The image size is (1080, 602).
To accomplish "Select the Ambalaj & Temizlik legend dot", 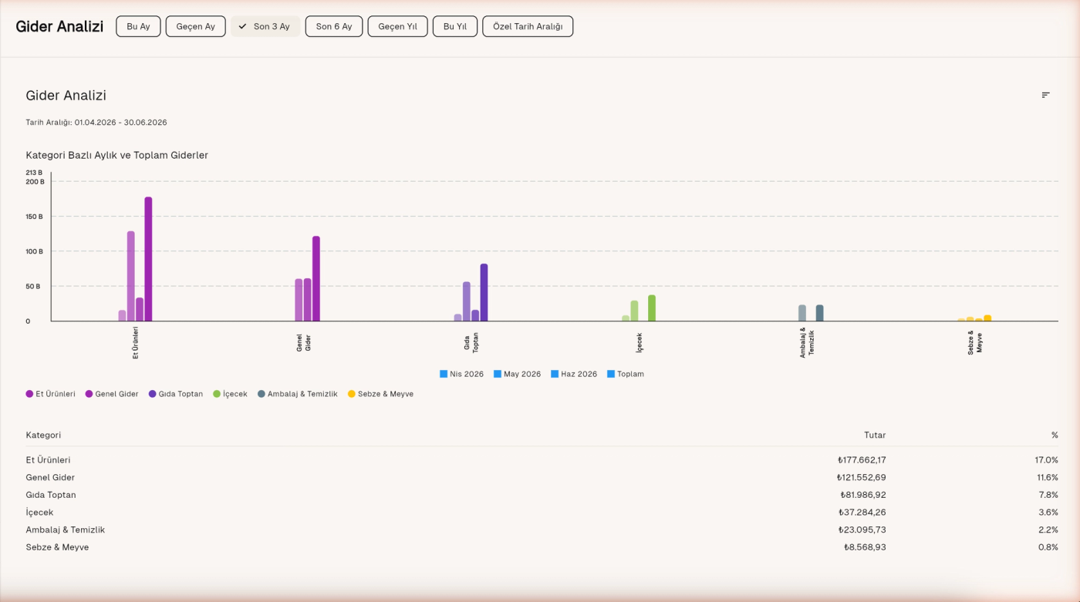I will [x=262, y=394].
